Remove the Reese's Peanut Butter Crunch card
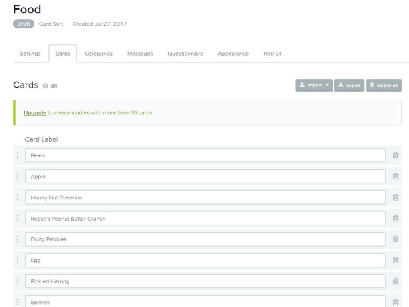Viewport: 409px width, 307px height. [395, 218]
